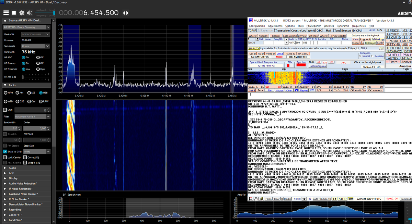This screenshot has width=412, height=224.
Task: Toggle Snap to Grid checkbox
Action: (5, 151)
